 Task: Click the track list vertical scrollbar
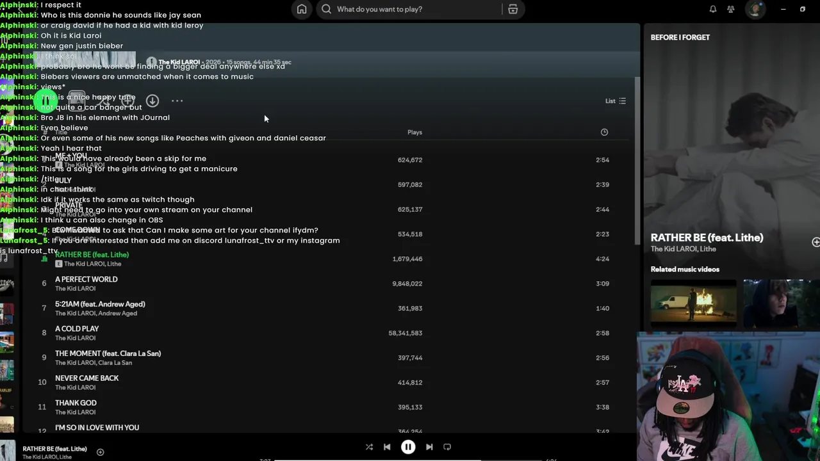tap(637, 160)
